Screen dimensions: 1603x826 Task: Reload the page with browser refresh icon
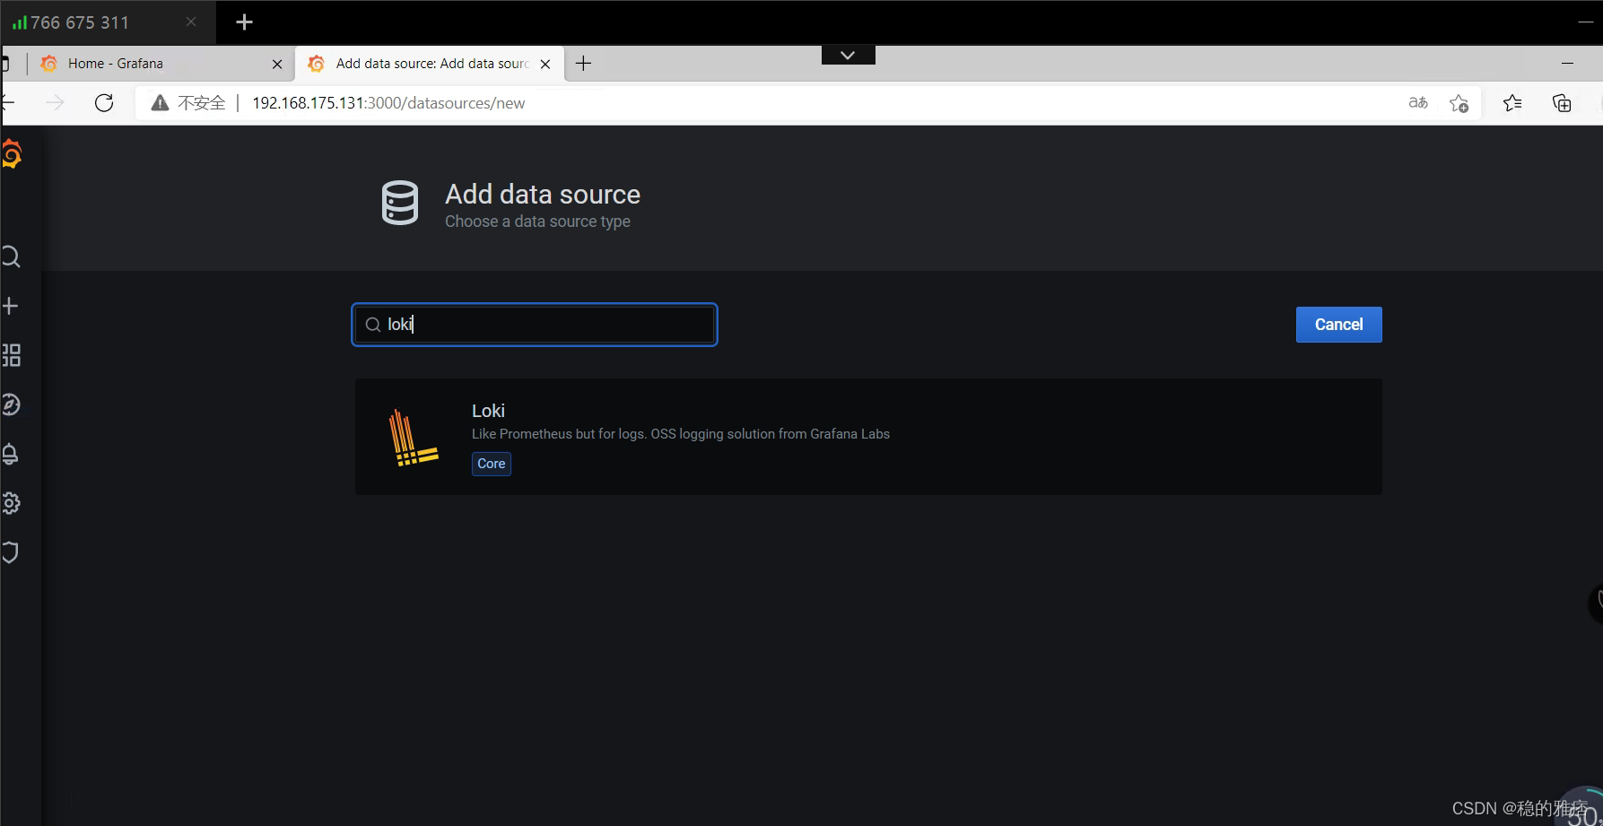pos(104,103)
